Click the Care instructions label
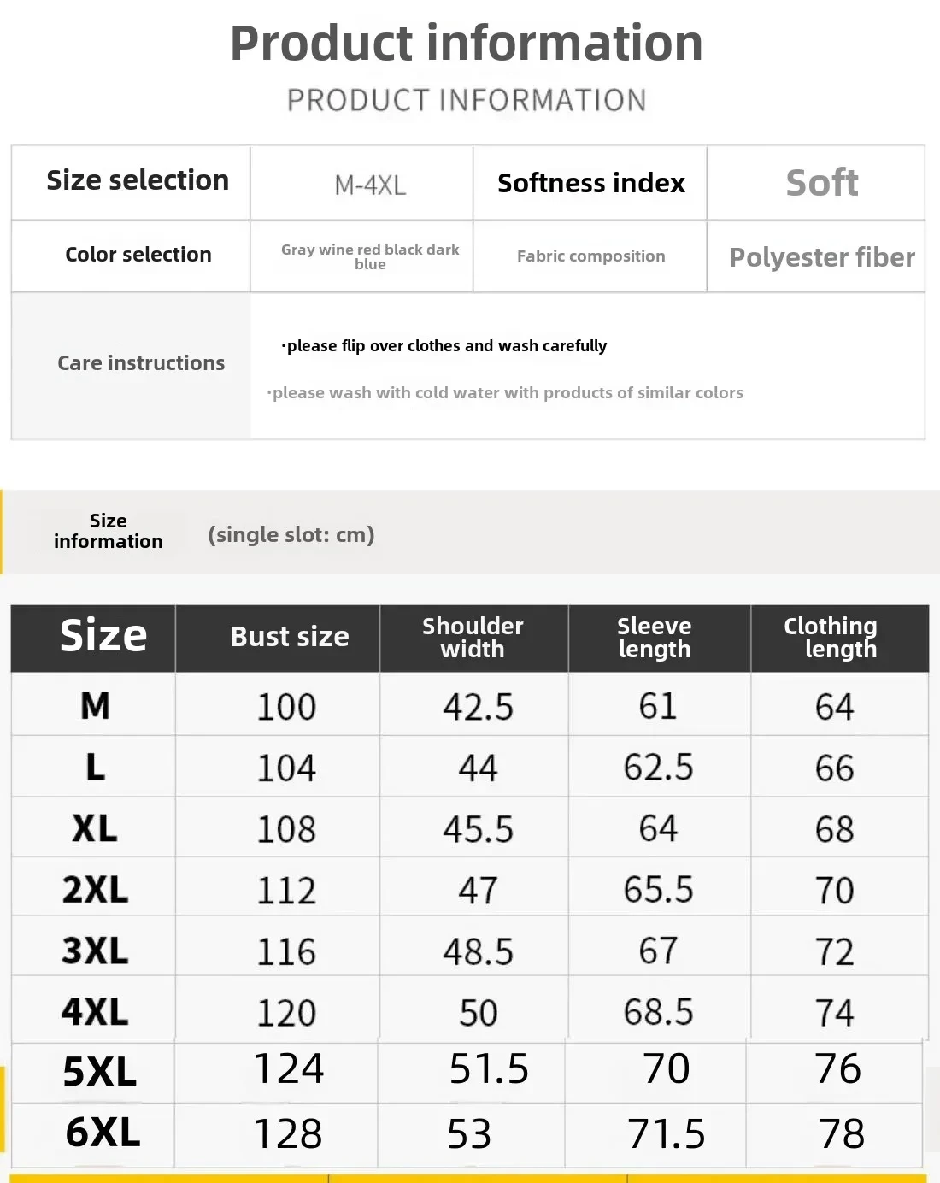 [141, 363]
